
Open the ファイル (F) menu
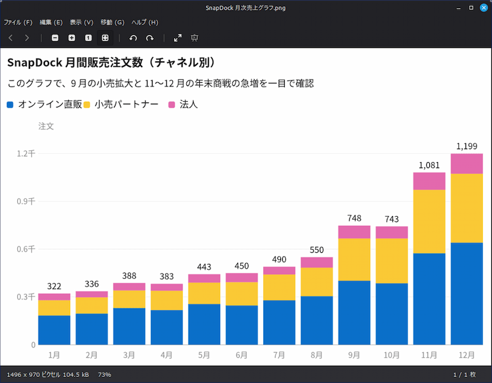point(18,22)
